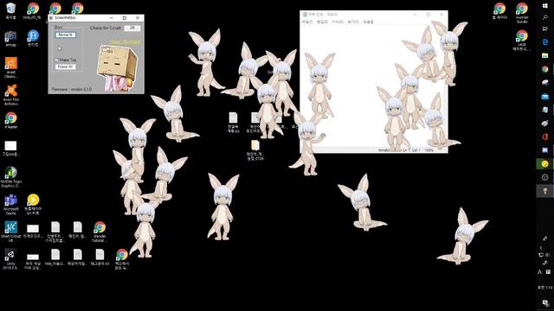Image resolution: width=554 pixels, height=311 pixels.
Task: Open the Notepad 파일(F) menu
Action: click(x=307, y=22)
